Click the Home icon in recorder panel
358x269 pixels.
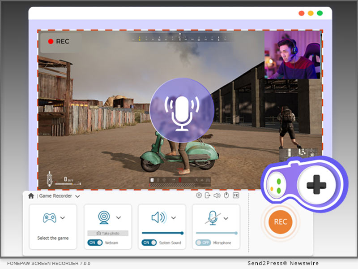(x=31, y=196)
